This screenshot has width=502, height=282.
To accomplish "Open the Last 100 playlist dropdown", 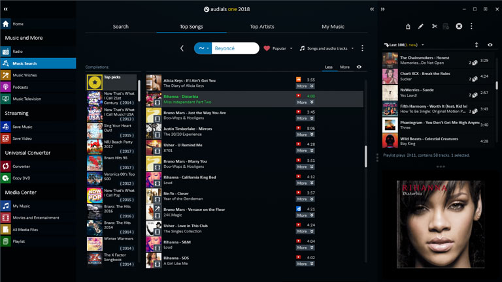I will click(x=423, y=45).
